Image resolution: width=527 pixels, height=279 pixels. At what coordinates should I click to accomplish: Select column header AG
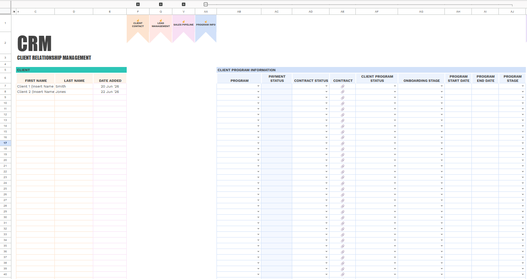[x=421, y=12]
